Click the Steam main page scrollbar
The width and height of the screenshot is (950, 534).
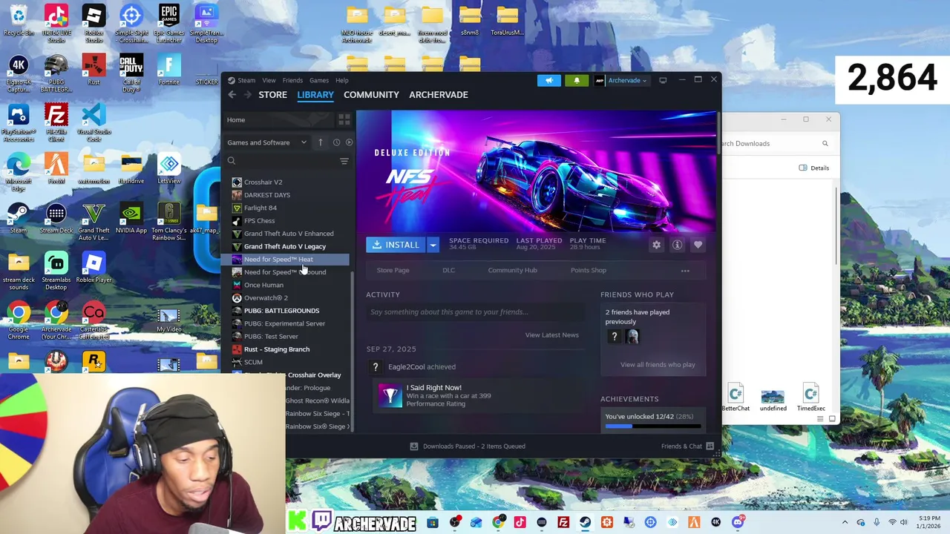click(x=718, y=133)
